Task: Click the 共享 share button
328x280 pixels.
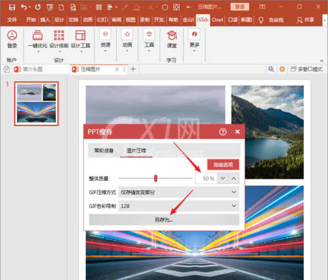Action: (305, 20)
